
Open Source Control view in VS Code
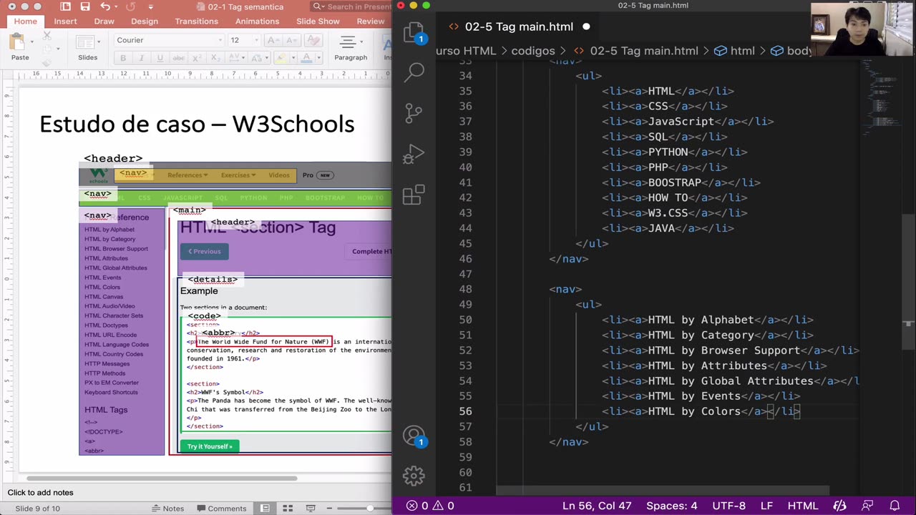414,113
